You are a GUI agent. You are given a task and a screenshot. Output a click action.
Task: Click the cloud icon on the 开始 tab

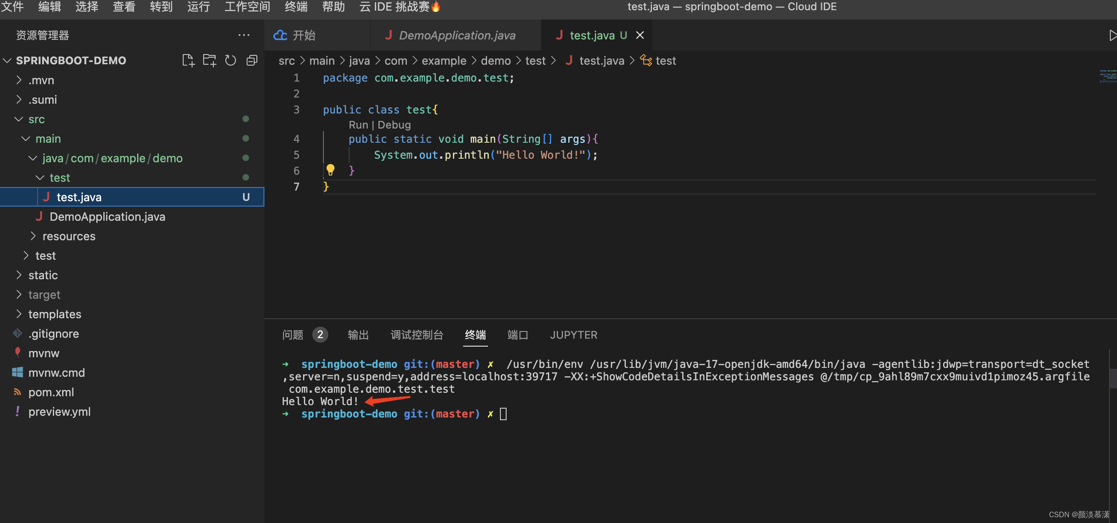coord(280,35)
